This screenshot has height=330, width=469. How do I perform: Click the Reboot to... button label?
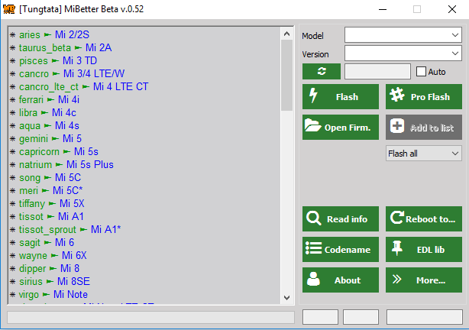tap(430, 219)
